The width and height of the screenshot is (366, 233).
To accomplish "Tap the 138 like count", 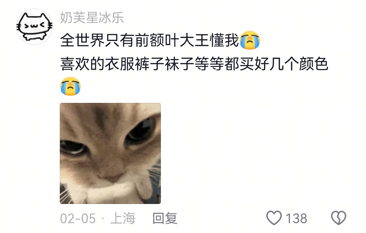I will (296, 218).
